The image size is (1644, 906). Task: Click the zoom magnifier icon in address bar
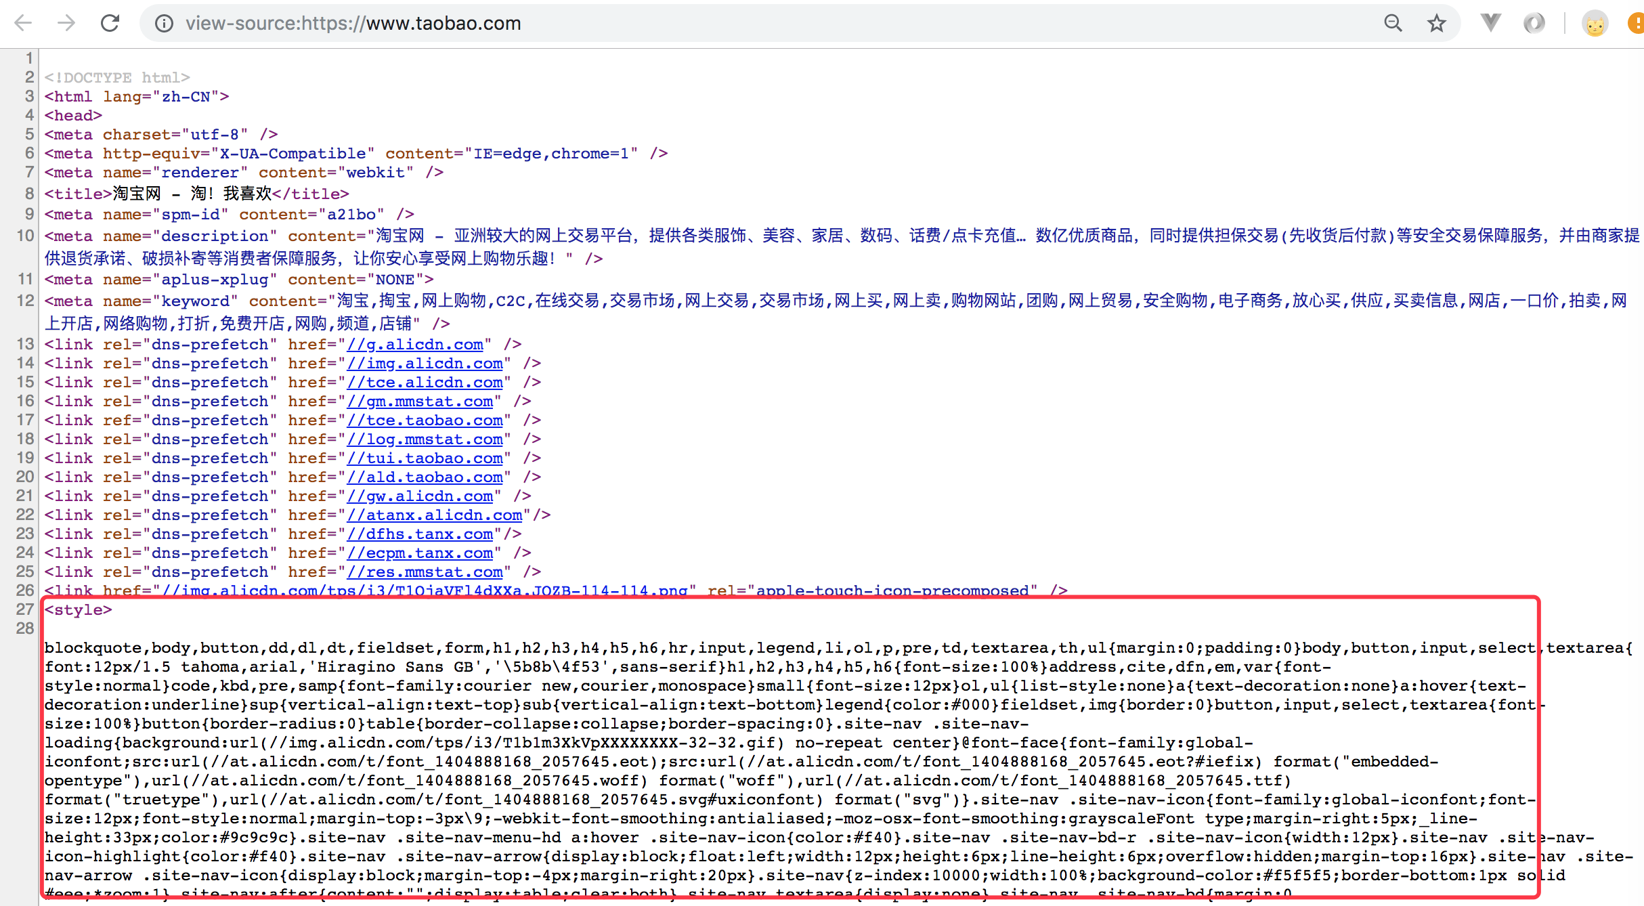click(x=1393, y=23)
